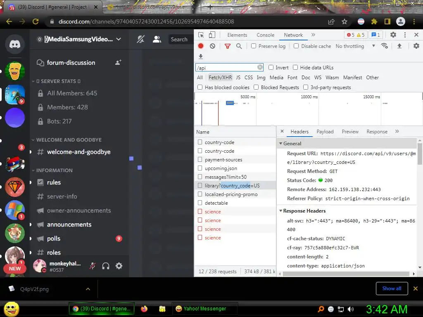Open Discord user settings gear
The width and height of the screenshot is (423, 317).
coord(119,266)
